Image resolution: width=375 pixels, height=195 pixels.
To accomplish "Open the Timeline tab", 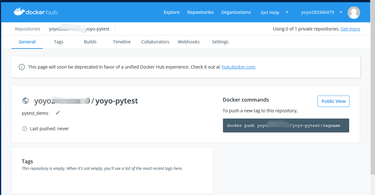I will (122, 42).
